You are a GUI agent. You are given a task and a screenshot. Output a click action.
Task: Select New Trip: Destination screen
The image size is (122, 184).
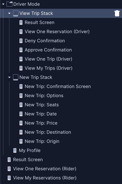(48, 132)
